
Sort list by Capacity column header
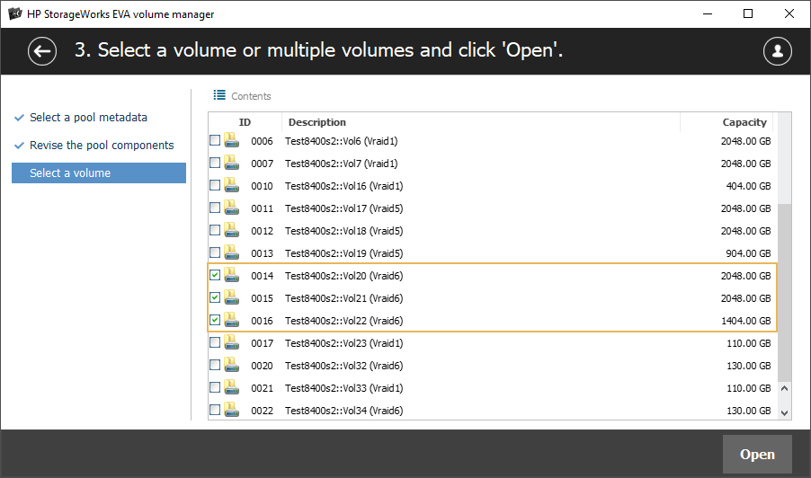744,122
